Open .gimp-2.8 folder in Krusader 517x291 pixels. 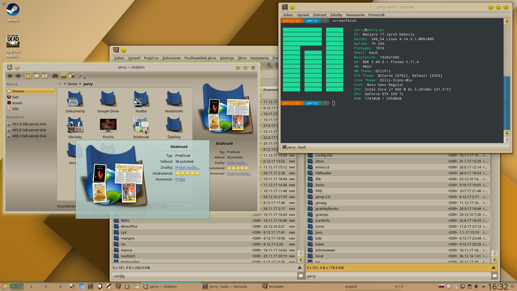(x=398, y=197)
